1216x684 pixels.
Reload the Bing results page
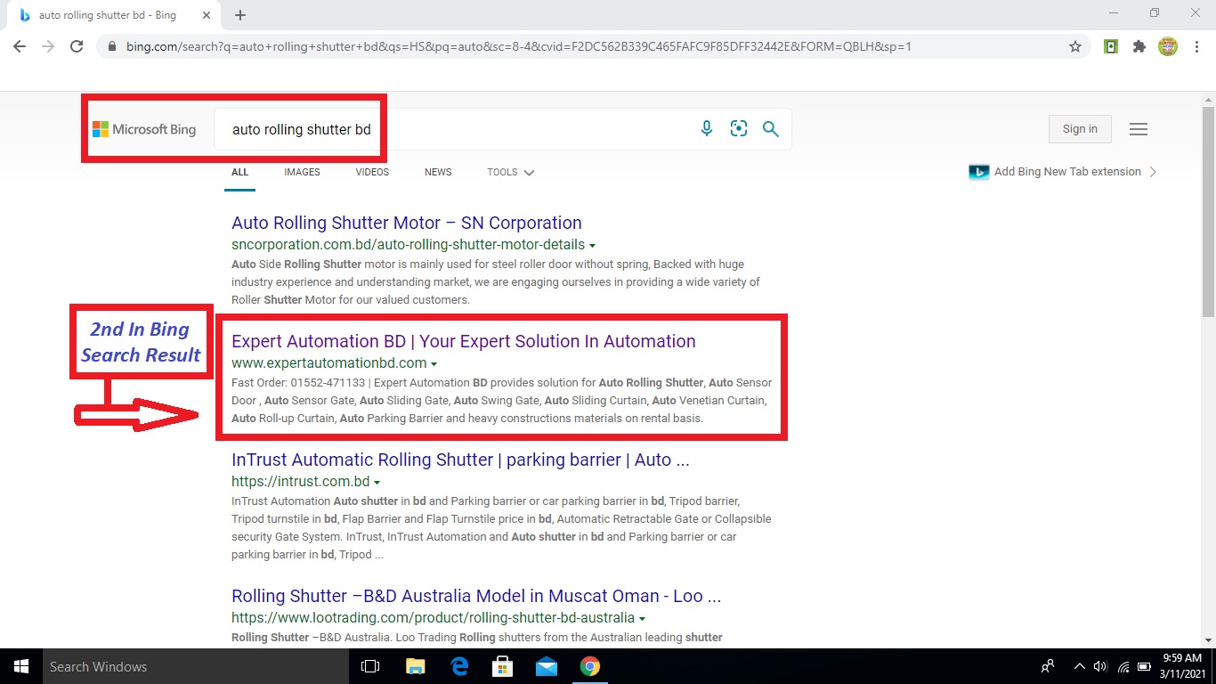[x=77, y=46]
